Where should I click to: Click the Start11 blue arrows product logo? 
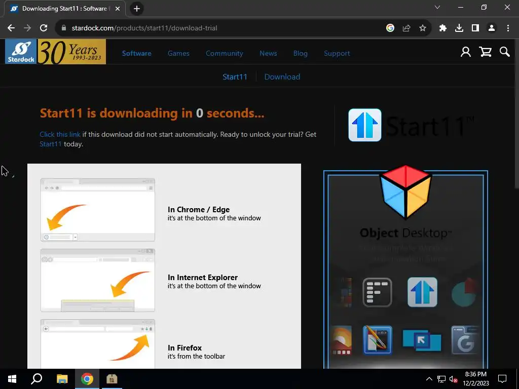pos(365,125)
